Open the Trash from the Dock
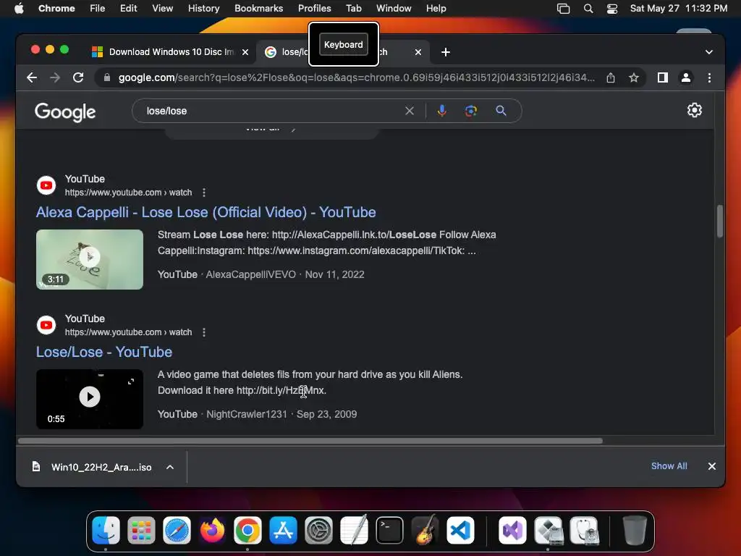741x556 pixels. coord(634,530)
